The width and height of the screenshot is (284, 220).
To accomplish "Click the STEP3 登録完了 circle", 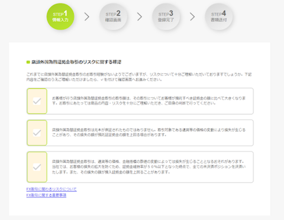I will 166,17.
